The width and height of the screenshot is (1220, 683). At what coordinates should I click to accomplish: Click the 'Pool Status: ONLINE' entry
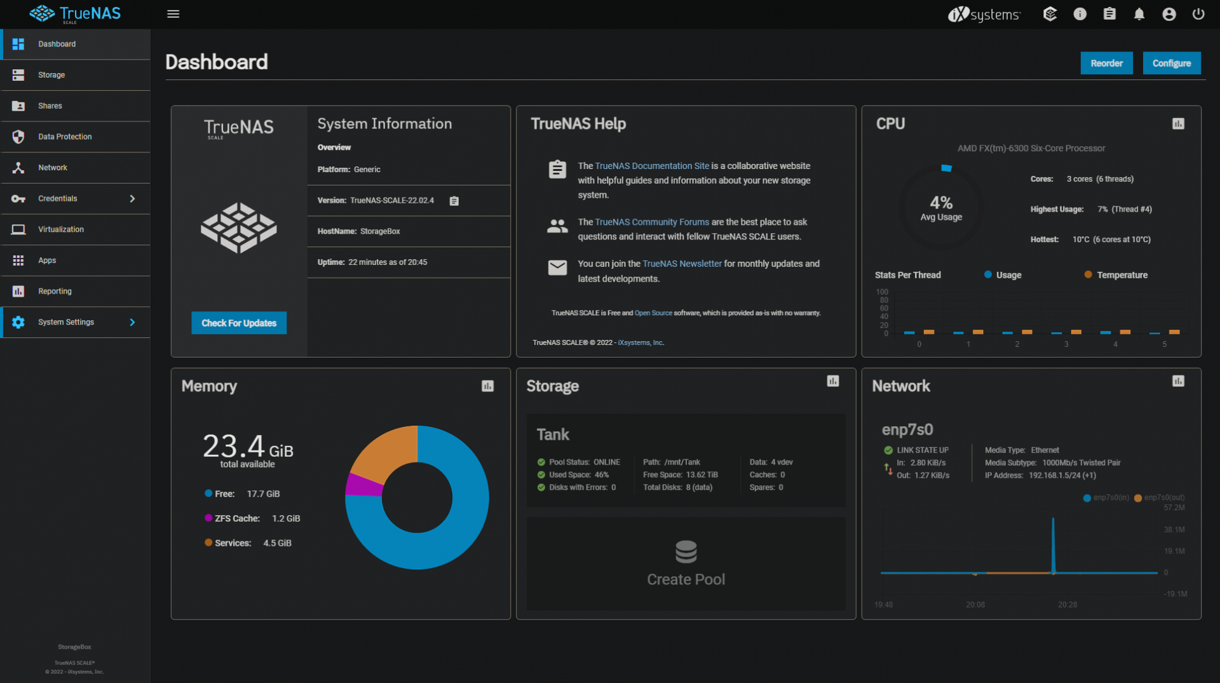point(579,463)
